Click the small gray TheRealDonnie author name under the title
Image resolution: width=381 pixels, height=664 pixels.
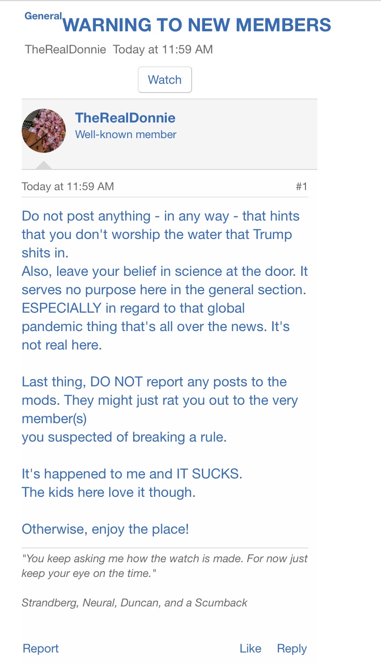(65, 50)
